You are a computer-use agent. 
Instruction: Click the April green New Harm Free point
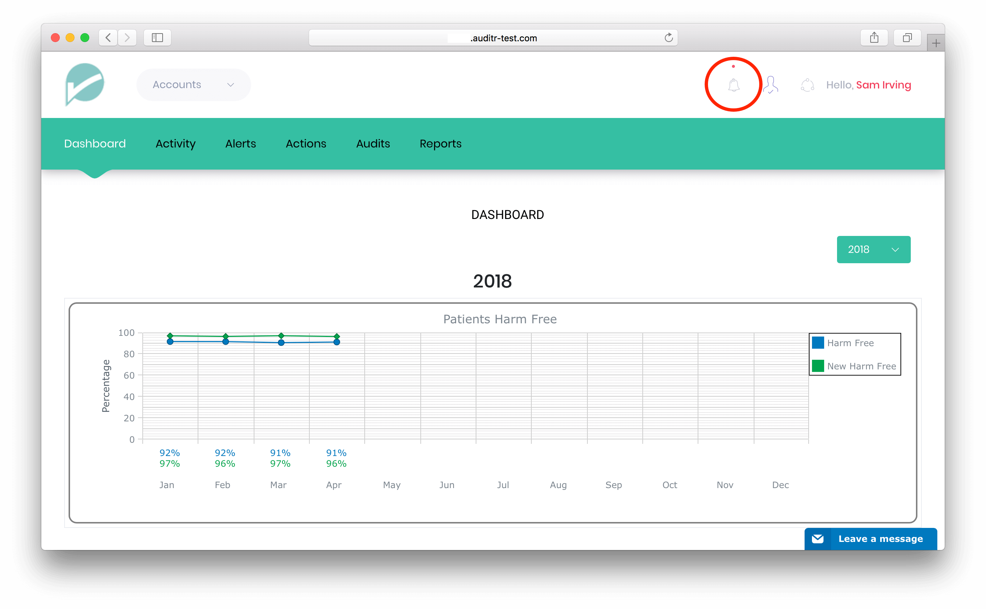337,336
